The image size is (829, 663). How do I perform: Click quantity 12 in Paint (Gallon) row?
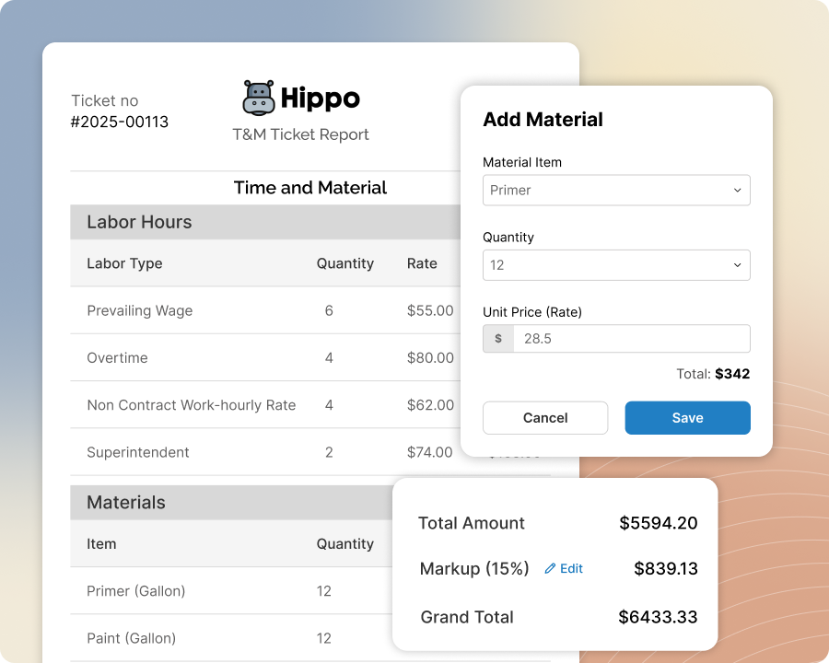(324, 638)
